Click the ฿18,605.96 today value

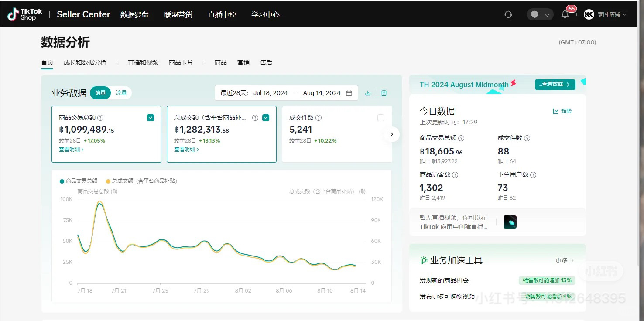(441, 151)
